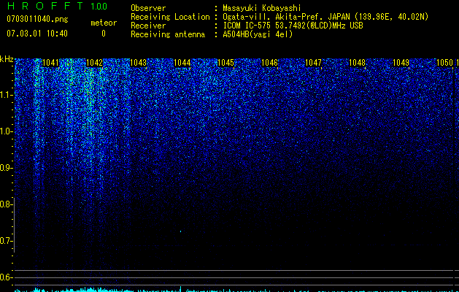The width and height of the screenshot is (459, 292).
Task: Click the Ogata-vill. Akita-Pref. JAPAN location text
Action: [325, 17]
